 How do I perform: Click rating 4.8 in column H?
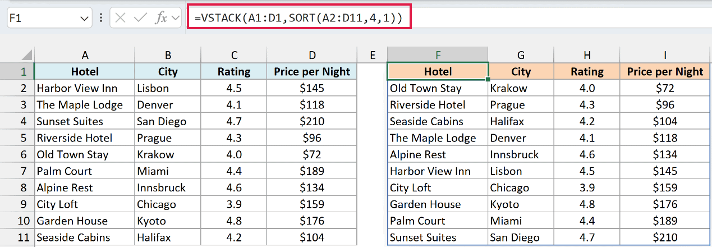[x=587, y=204]
